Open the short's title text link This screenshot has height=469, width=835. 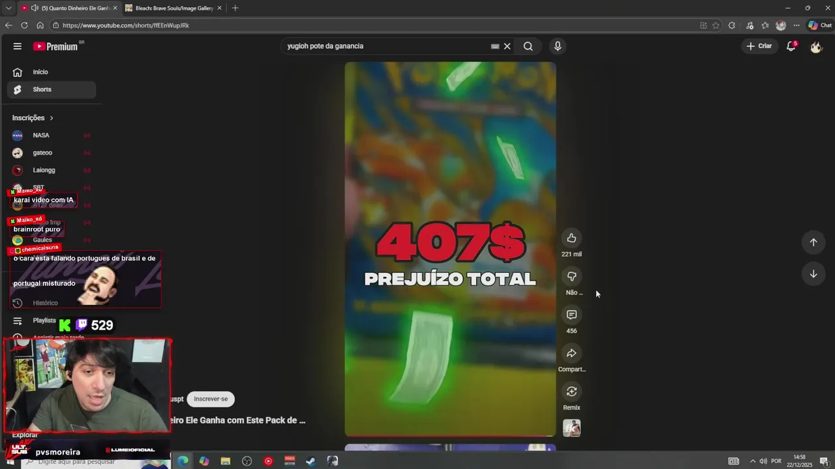(x=239, y=421)
